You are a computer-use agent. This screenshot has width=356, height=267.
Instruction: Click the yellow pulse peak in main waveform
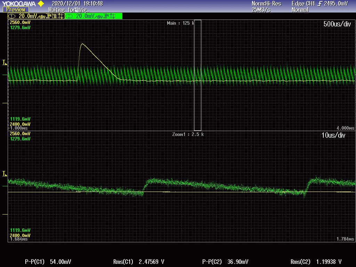82,44
